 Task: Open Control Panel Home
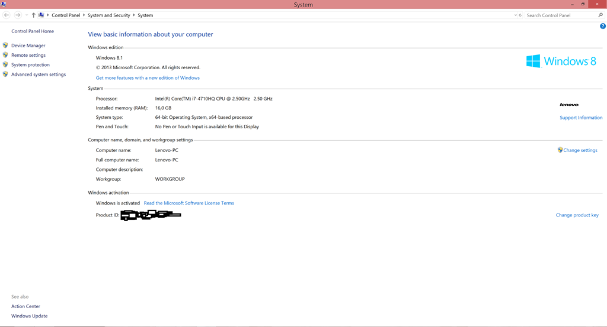[x=33, y=31]
